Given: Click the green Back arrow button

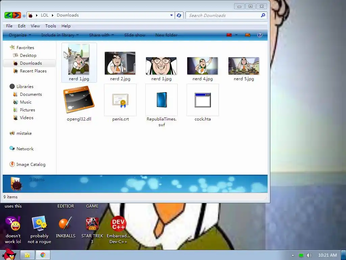Looking at the screenshot, I should (x=8, y=15).
